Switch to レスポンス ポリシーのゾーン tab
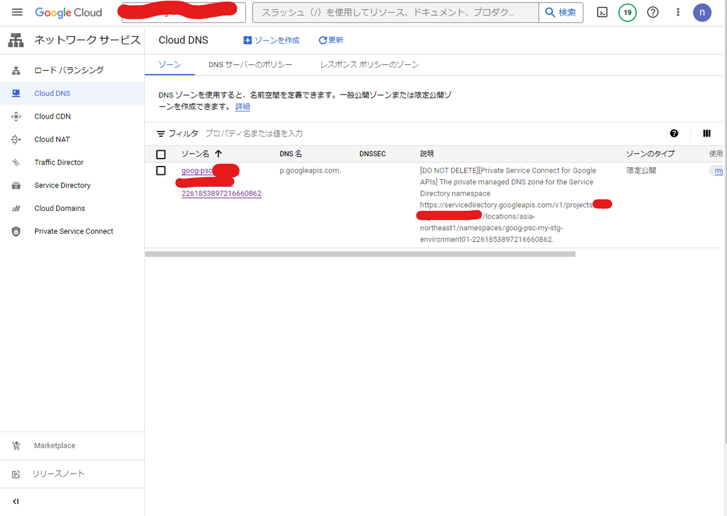This screenshot has height=516, width=727. pyautogui.click(x=370, y=65)
